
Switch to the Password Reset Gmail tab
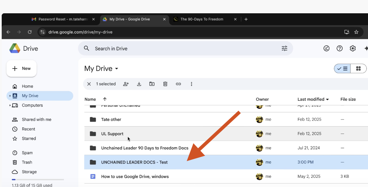tap(63, 19)
